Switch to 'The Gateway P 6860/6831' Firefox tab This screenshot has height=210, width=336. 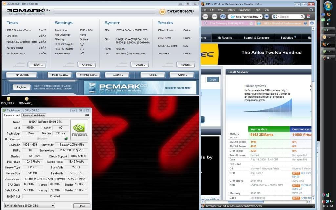(x=228, y=23)
